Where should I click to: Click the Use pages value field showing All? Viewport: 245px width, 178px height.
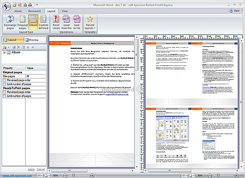pos(36,76)
